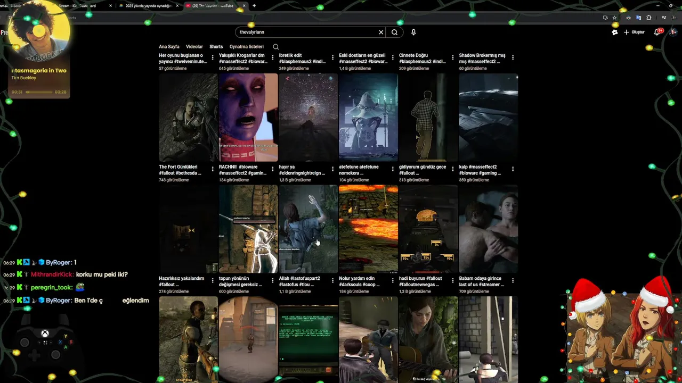This screenshot has width=682, height=383.
Task: Open more options for Cinnete Doğru short
Action: point(453,57)
